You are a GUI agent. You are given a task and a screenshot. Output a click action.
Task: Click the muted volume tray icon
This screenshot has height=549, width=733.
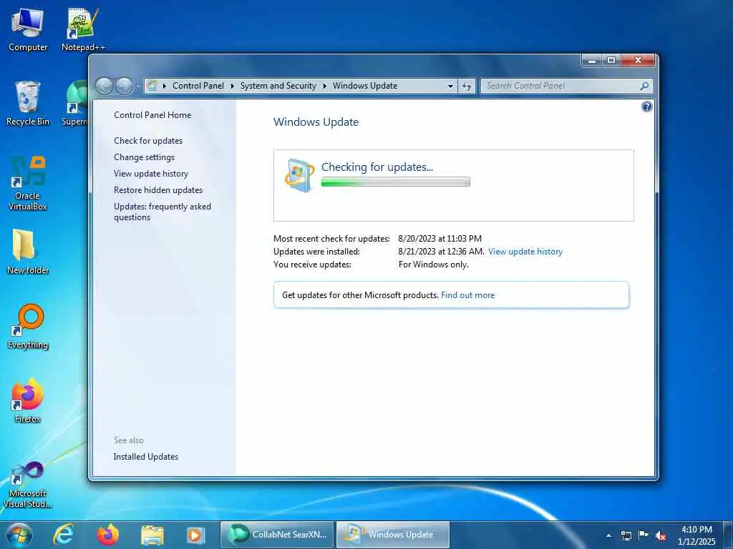click(661, 535)
